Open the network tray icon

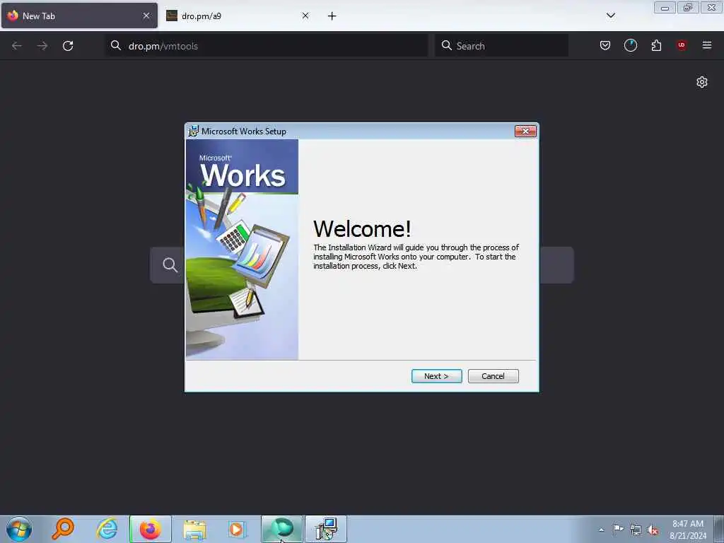[636, 530]
